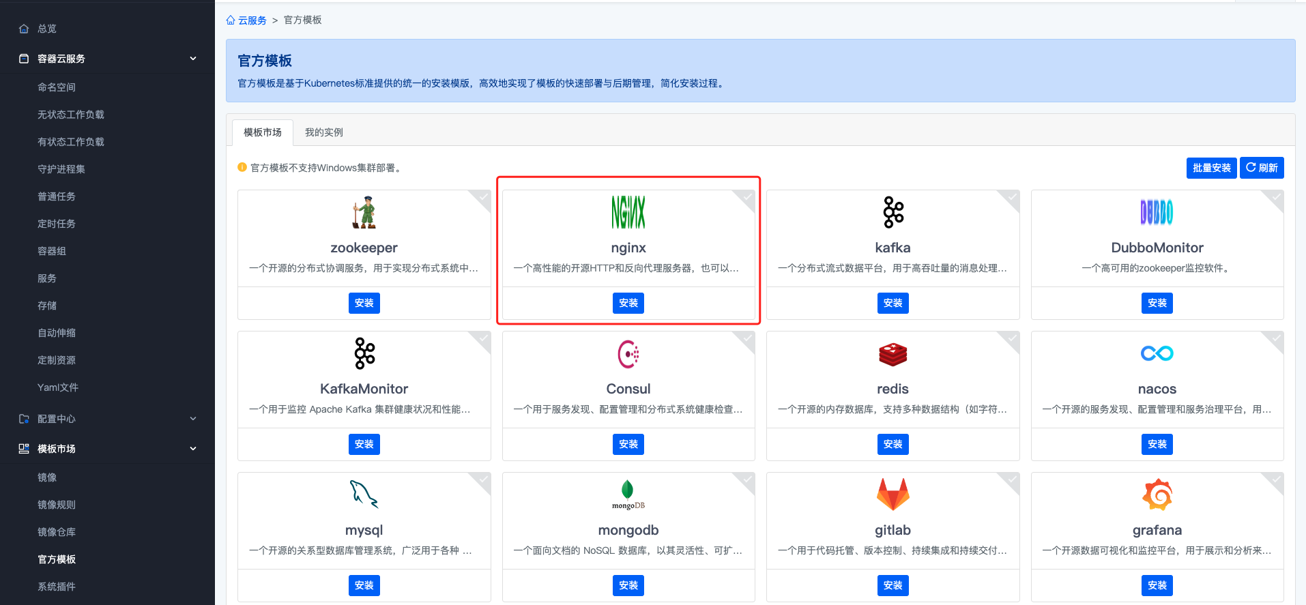Image resolution: width=1306 pixels, height=605 pixels.
Task: Click the mysql dolphin logo icon
Action: [364, 495]
